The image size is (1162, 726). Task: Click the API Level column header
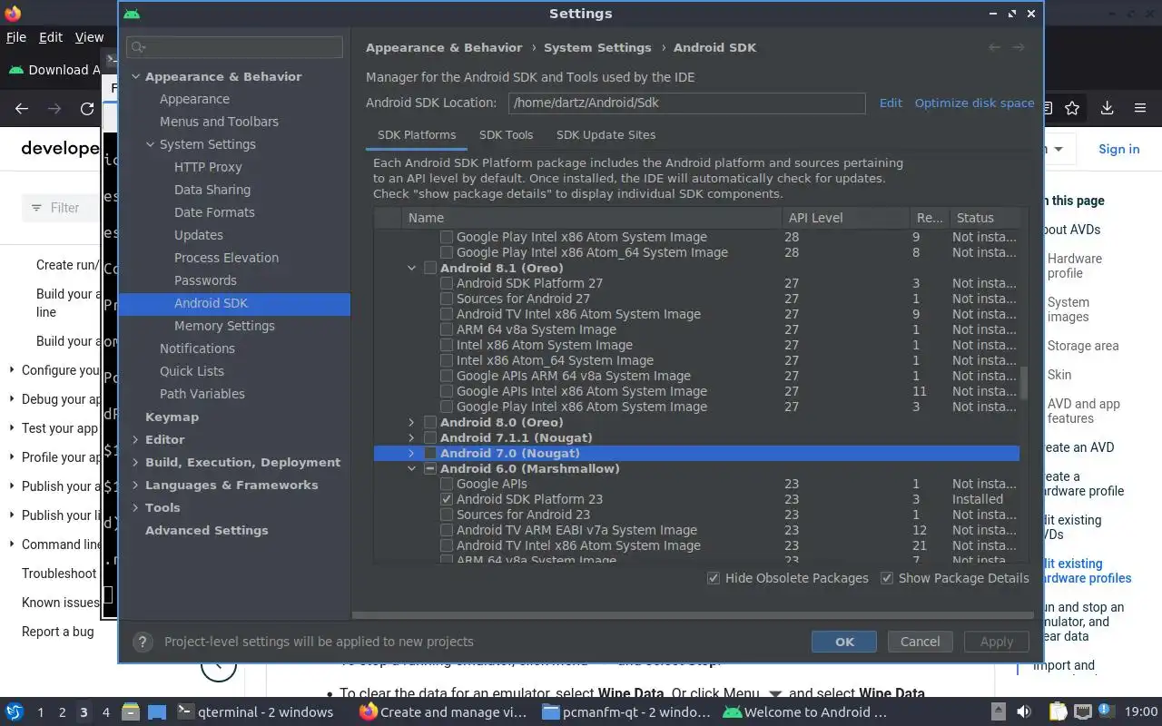pyautogui.click(x=845, y=218)
